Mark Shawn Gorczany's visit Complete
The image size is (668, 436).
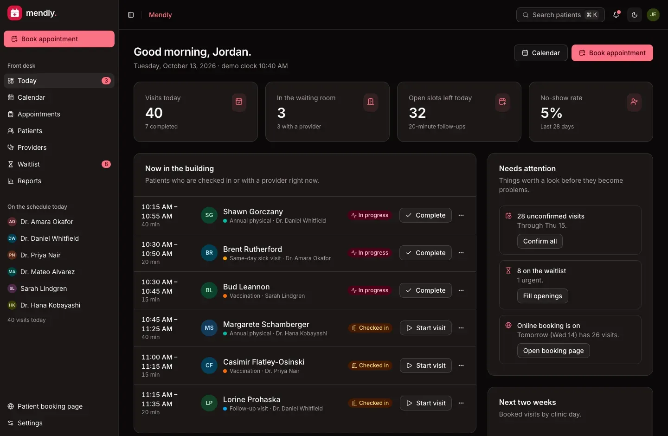point(425,215)
